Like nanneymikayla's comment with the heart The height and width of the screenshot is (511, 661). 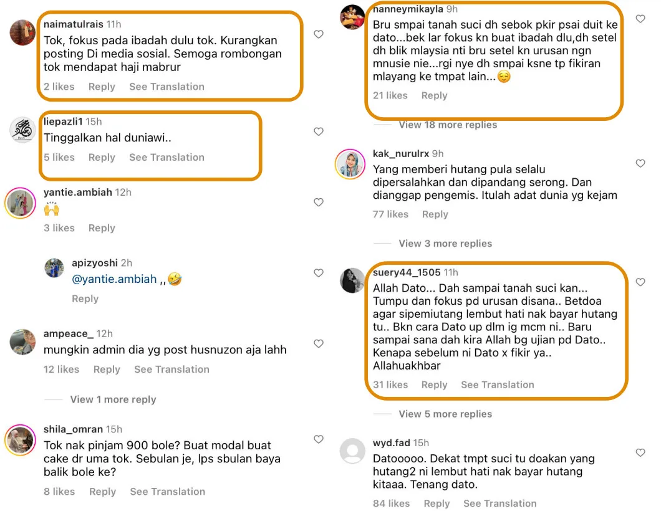640,19
